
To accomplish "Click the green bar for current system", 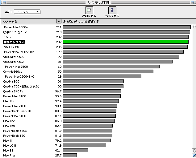I will [x=125, y=42].
